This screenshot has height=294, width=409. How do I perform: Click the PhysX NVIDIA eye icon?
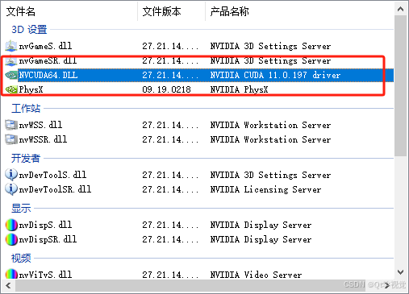pyautogui.click(x=11, y=89)
